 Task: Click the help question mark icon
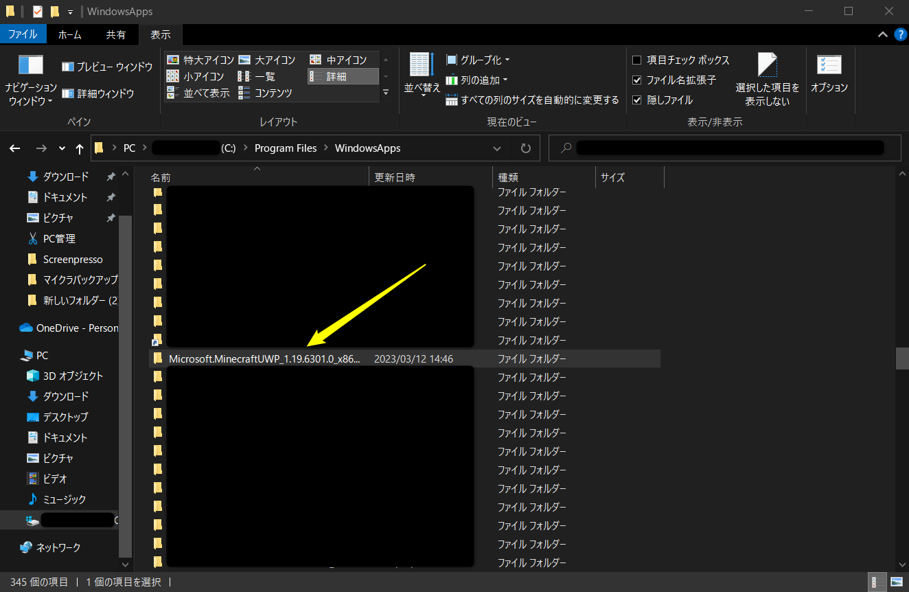click(900, 34)
